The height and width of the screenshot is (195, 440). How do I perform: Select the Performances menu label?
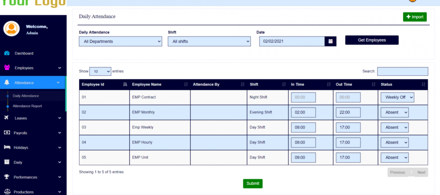tap(25, 177)
